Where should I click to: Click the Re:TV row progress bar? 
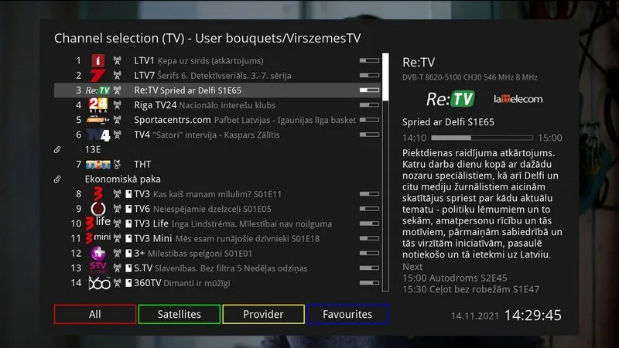[x=369, y=90]
